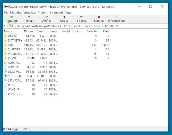Select the I386 folder name

click(11, 45)
